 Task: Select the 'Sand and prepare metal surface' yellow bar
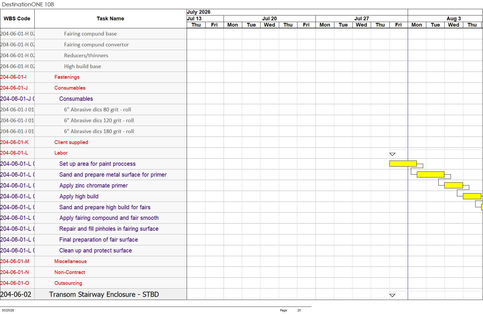[x=430, y=174]
